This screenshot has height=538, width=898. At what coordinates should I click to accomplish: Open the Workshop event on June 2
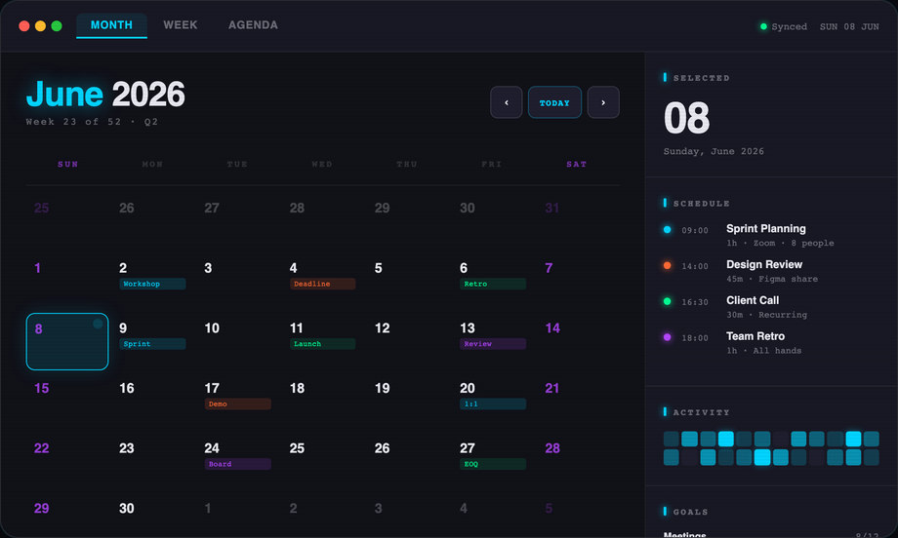[x=152, y=284]
